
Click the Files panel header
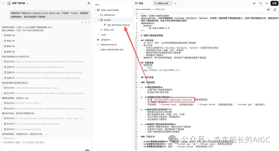pyautogui.click(x=97, y=5)
